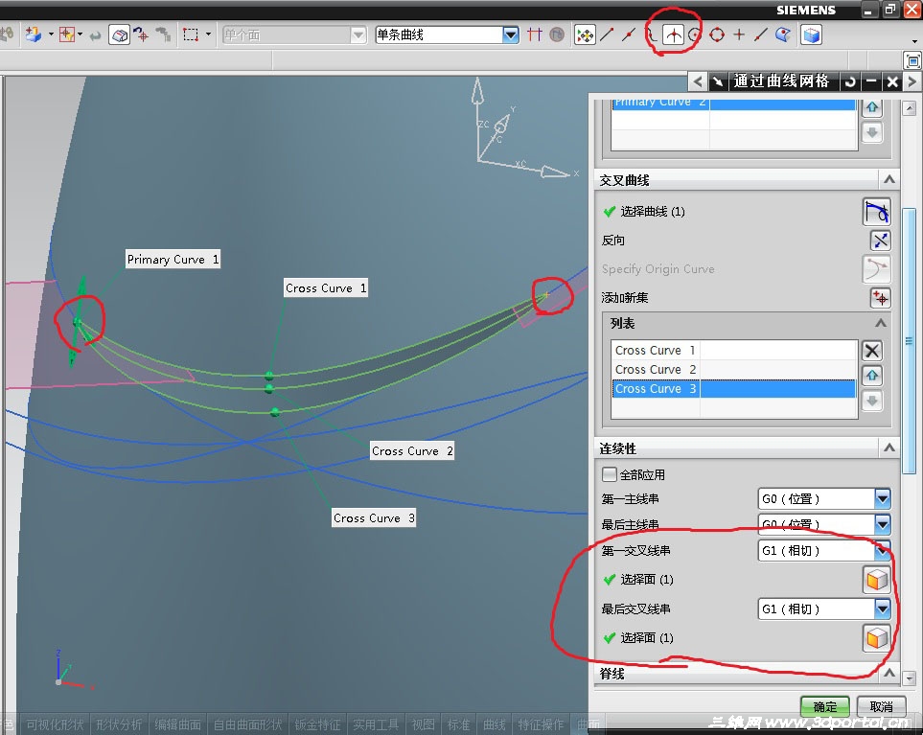
Task: Click the Cross Curve 2 label in viewport
Action: coord(412,451)
